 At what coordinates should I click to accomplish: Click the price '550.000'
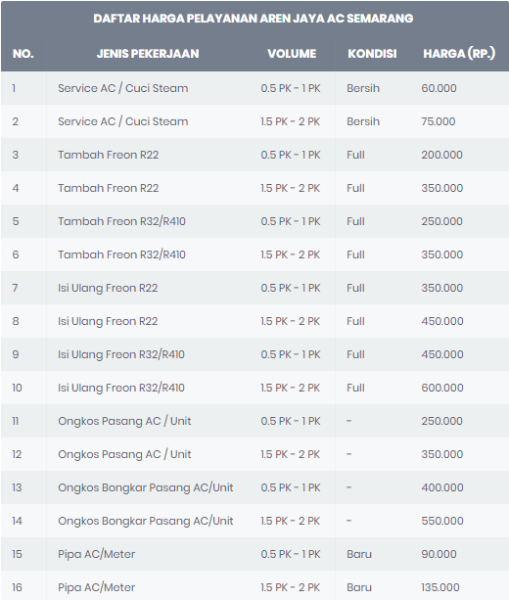(442, 521)
